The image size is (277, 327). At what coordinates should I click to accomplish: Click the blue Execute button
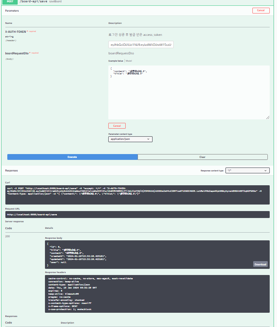point(72,157)
